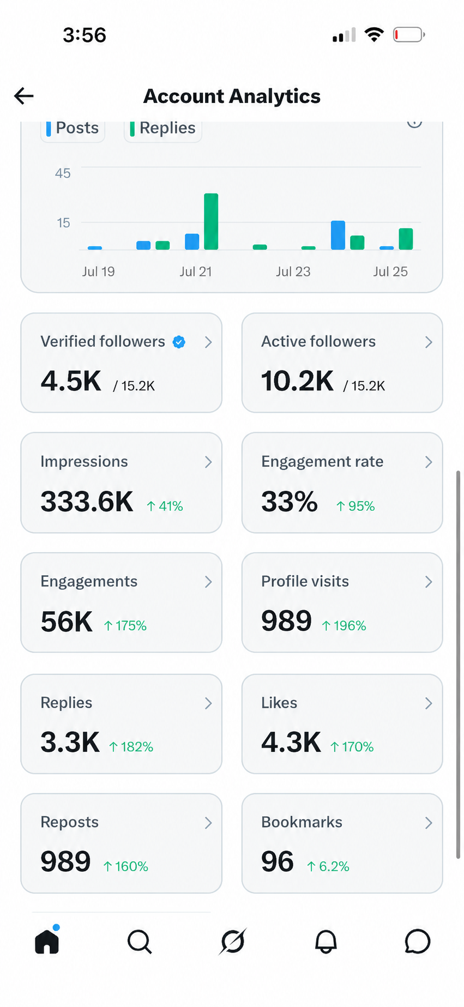This screenshot has height=1007, width=464.
Task: Open the Likes 4.3K card
Action: point(342,724)
